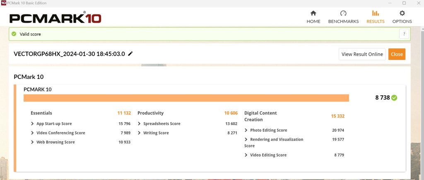The height and width of the screenshot is (180, 424).
Task: Click the Spreadsheets value 13 602
Action: click(231, 124)
